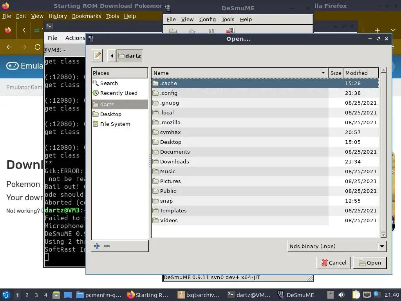The image size is (401, 301).
Task: Select the dartz path bar button
Action: point(130,56)
